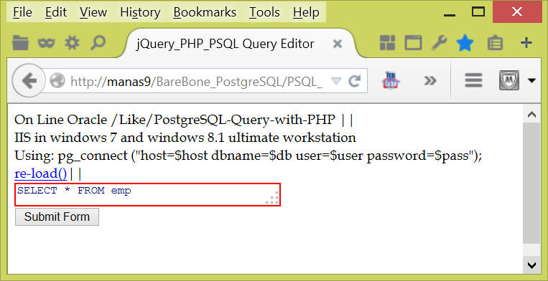The image size is (548, 281).
Task: Bookmark this page with star icon
Action: [x=465, y=43]
